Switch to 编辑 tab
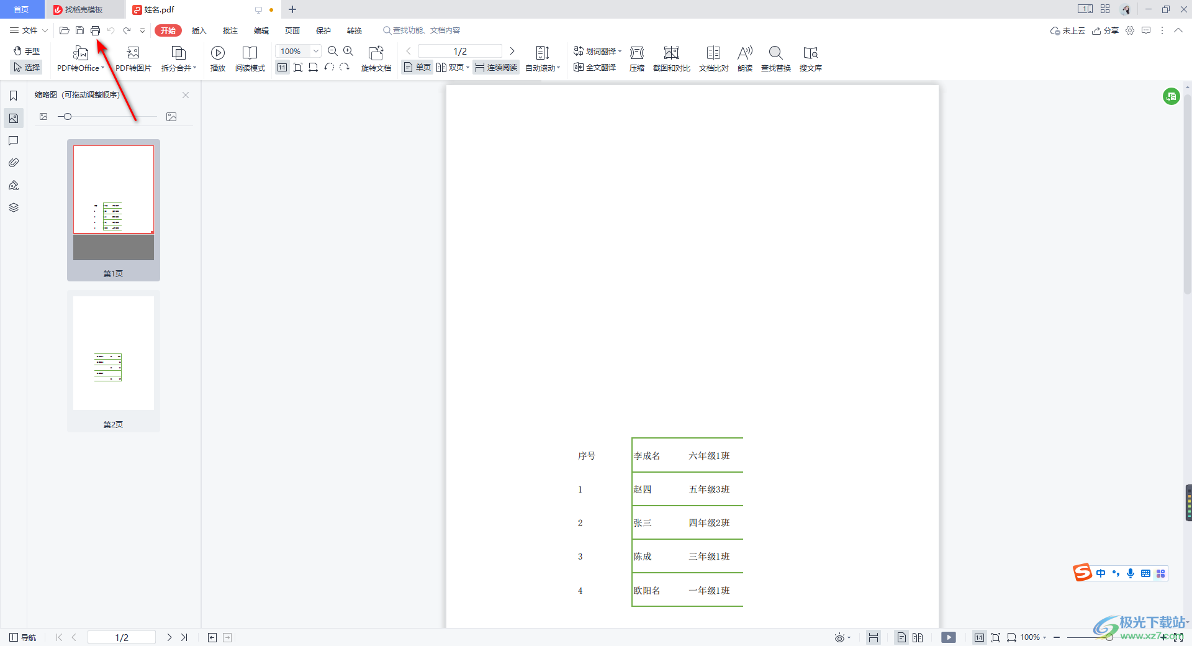 (261, 30)
